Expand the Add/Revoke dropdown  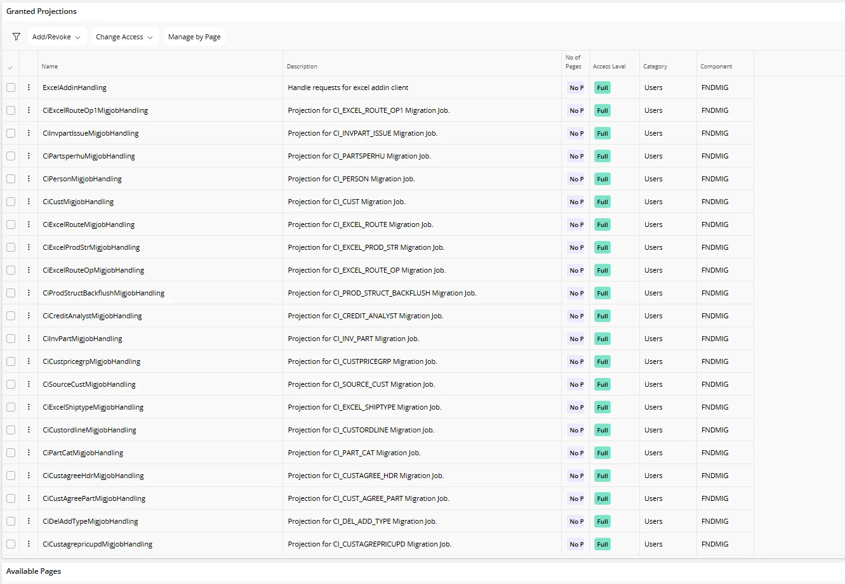[57, 37]
